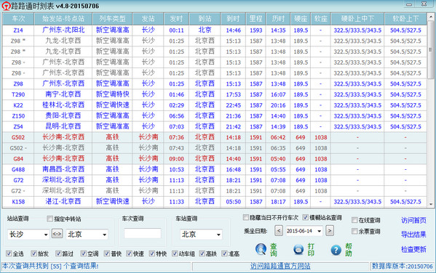This screenshot has height=273, width=436.
Task: Select train G84 row
Action: (x=215, y=159)
